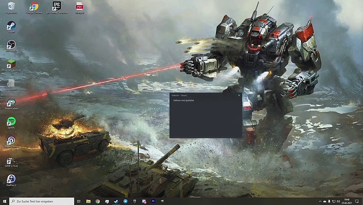Select the desktop.ini file icon
The height and width of the screenshot is (205, 363).
click(11, 84)
